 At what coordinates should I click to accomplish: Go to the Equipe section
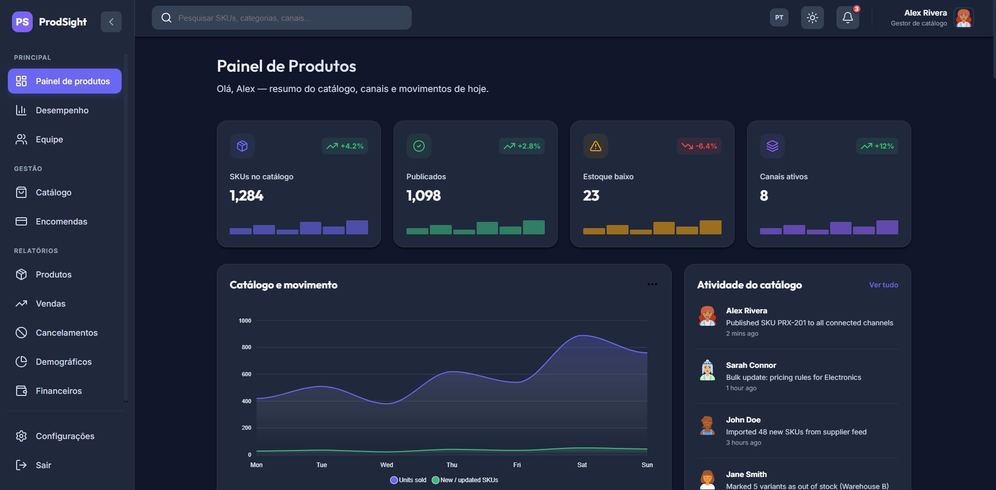click(x=64, y=139)
